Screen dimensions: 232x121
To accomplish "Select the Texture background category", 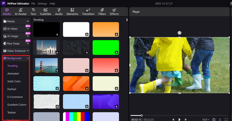I will [11, 112].
